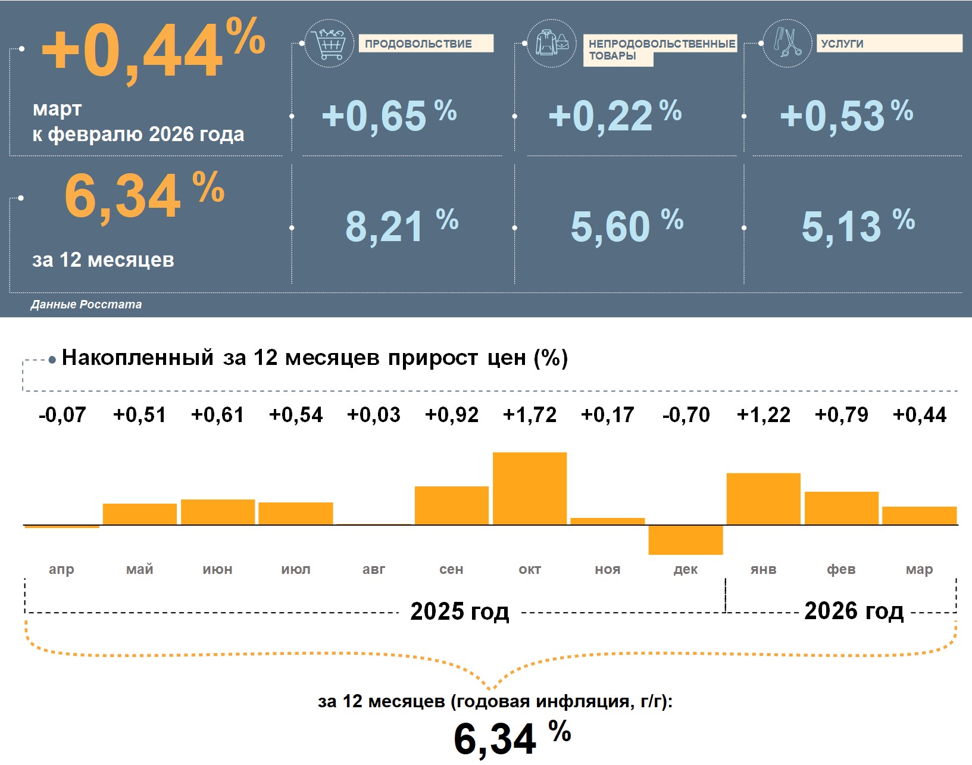Click the 2025 год year label

click(460, 611)
